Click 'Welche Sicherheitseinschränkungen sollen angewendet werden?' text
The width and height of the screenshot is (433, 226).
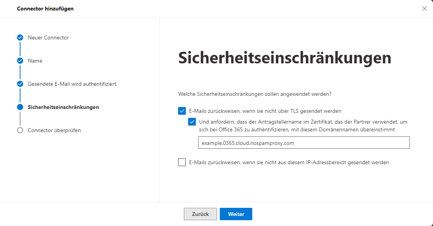[x=255, y=94]
